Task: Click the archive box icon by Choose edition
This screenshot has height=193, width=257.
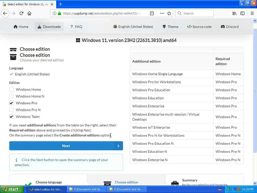Action: point(13,57)
